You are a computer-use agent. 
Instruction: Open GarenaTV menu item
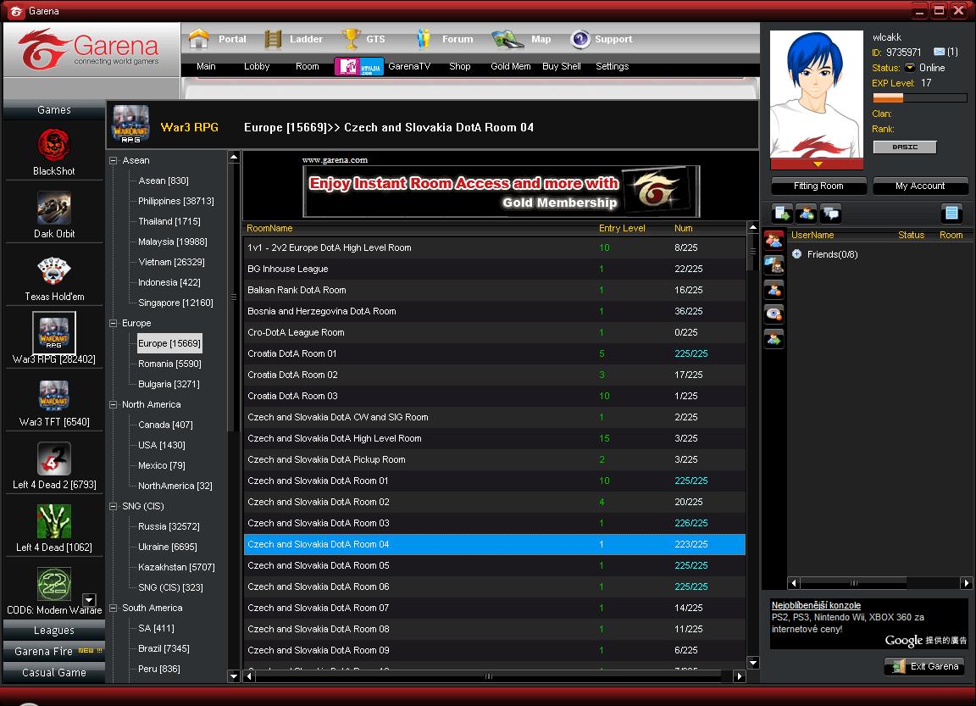click(409, 66)
